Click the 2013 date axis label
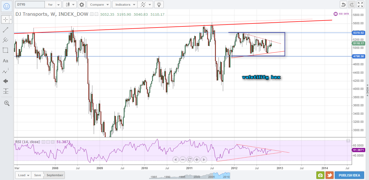 pyautogui.click(x=280, y=168)
